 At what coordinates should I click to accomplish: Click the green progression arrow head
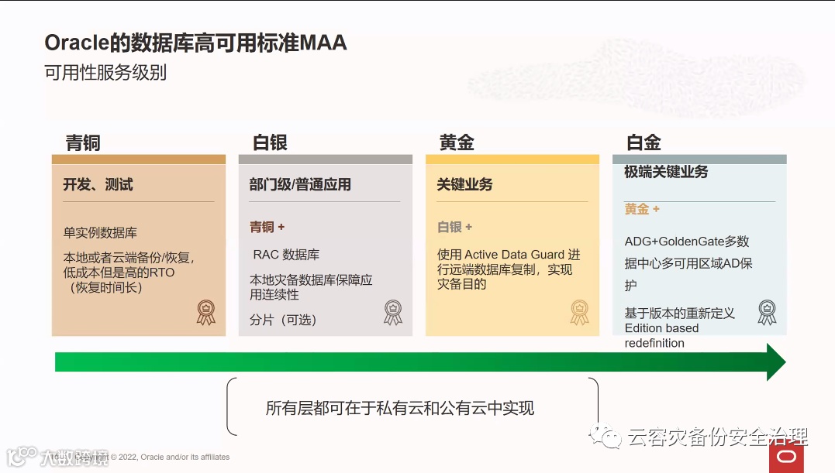point(776,362)
